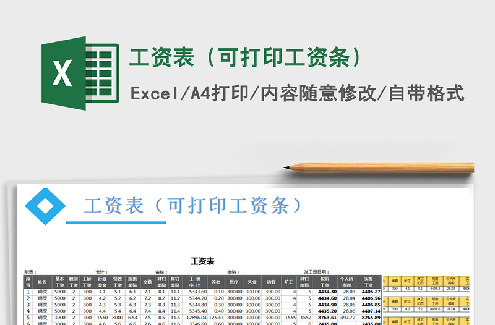This screenshot has height=325, width=495.
Task: Select the 个人所得税 header in the dark table
Action: click(346, 282)
